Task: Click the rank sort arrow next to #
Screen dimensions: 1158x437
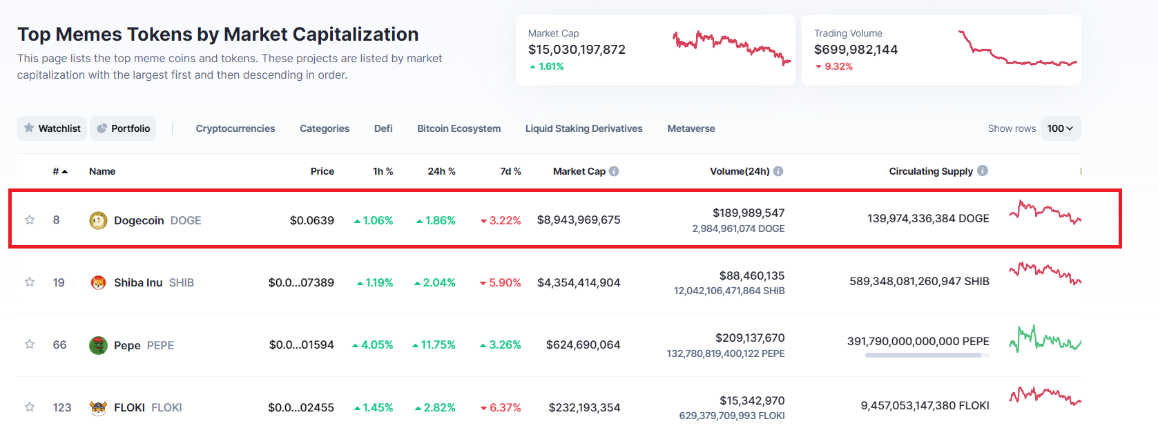Action: tap(65, 172)
